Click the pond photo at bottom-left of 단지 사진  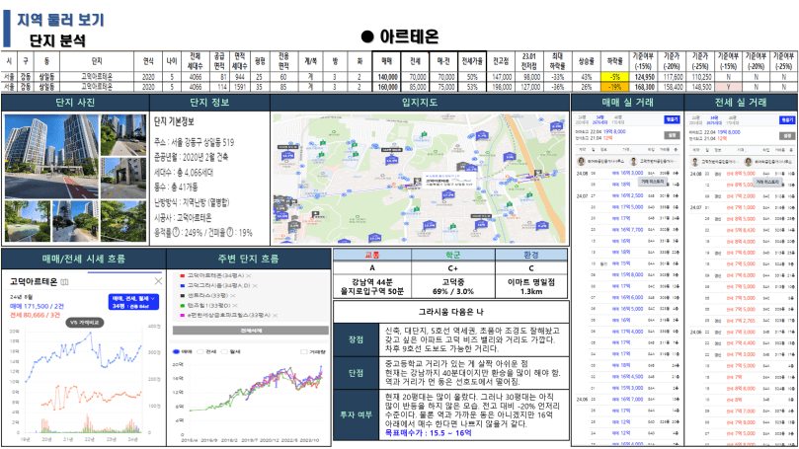(28, 221)
